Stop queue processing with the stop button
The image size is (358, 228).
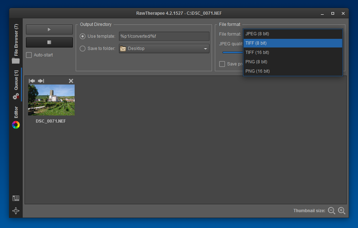coord(49,42)
